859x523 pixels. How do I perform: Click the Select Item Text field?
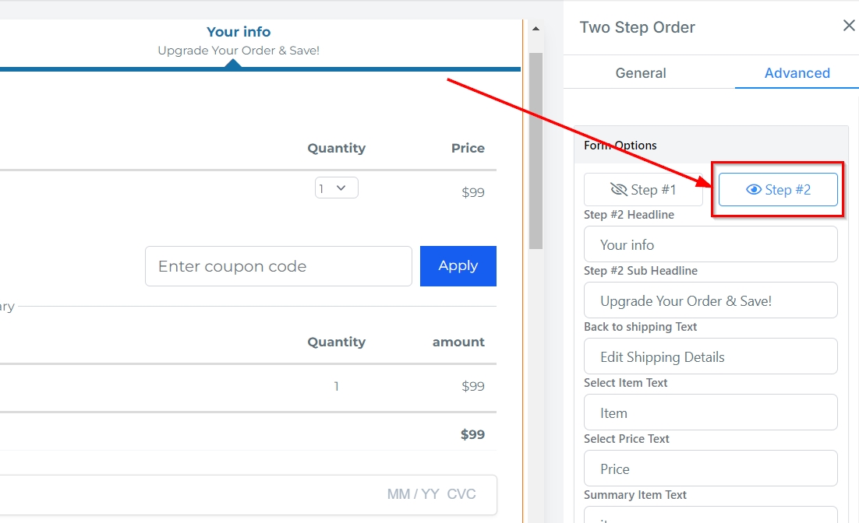click(710, 412)
